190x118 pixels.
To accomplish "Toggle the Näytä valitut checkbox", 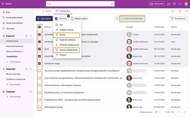I will tap(72, 18).
